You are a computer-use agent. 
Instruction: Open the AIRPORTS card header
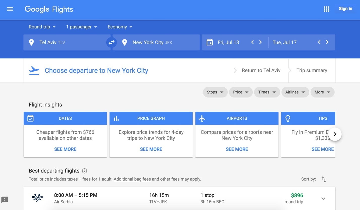click(237, 118)
